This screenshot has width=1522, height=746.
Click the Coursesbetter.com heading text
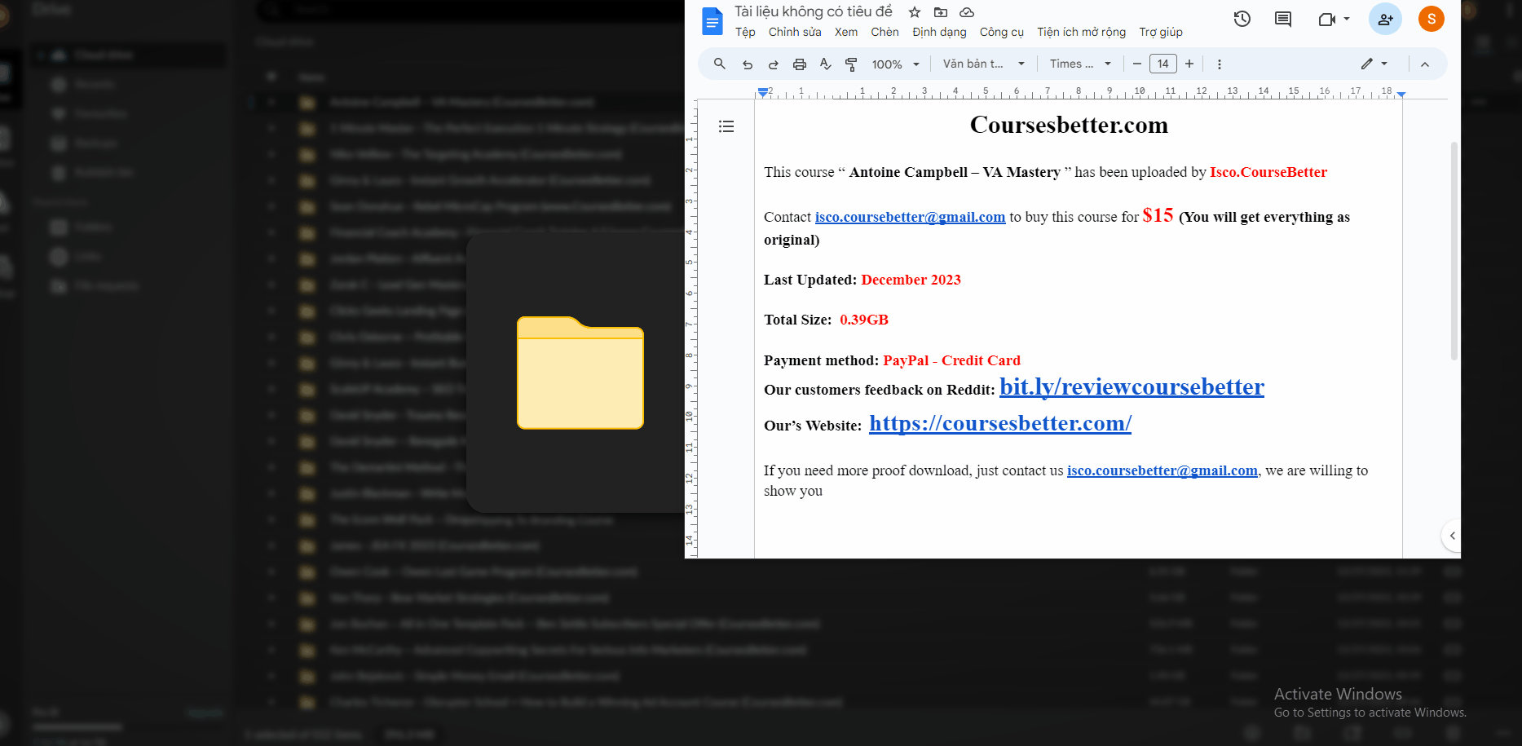[1069, 125]
